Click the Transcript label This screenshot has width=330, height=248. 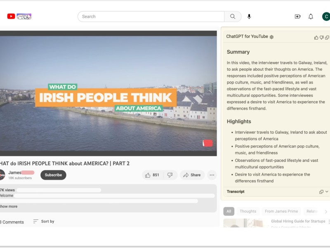pyautogui.click(x=236, y=191)
